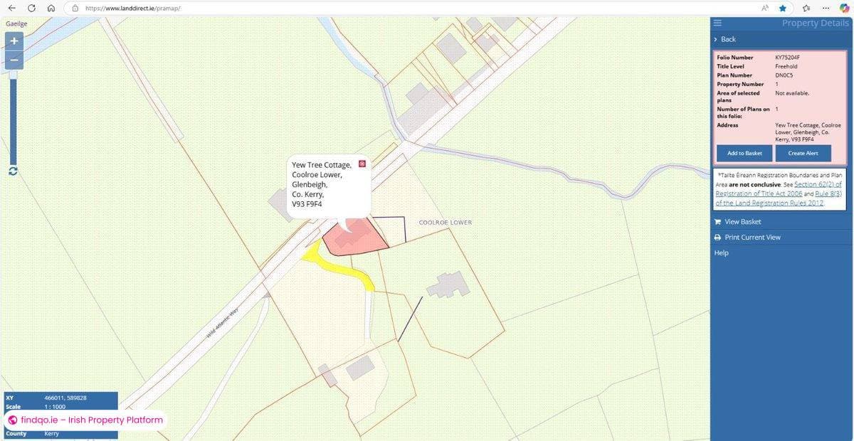This screenshot has height=441, width=854.
Task: Open the Copilot icon in browser toolbar
Action: (x=845, y=8)
